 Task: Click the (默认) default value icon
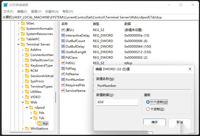(63, 30)
